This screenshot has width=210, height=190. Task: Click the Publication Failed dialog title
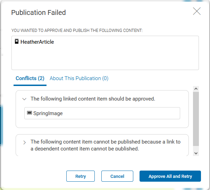click(x=39, y=13)
